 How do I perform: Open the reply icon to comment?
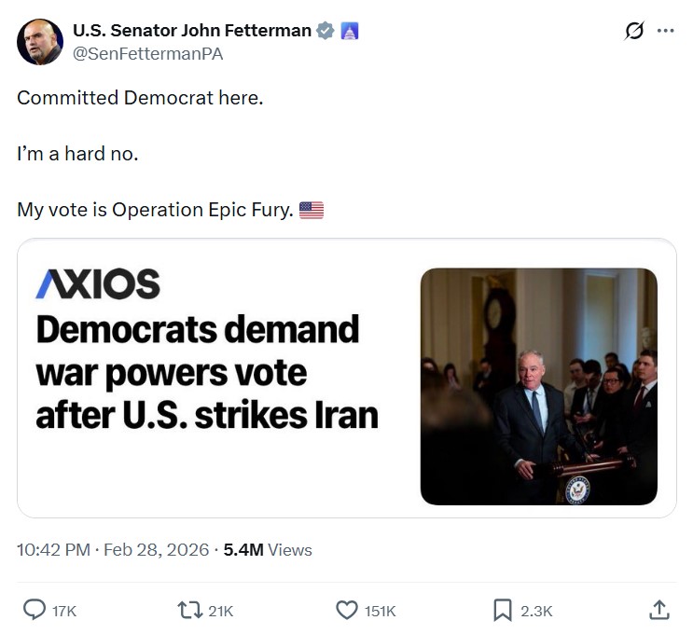pos(35,610)
